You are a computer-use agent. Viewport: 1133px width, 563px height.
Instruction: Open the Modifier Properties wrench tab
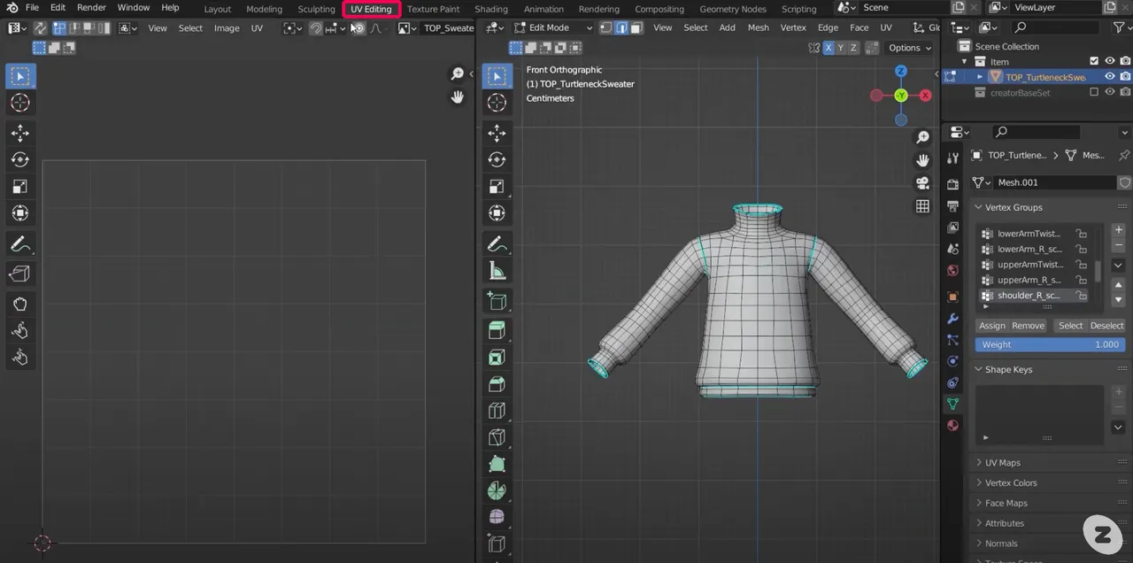click(x=952, y=319)
